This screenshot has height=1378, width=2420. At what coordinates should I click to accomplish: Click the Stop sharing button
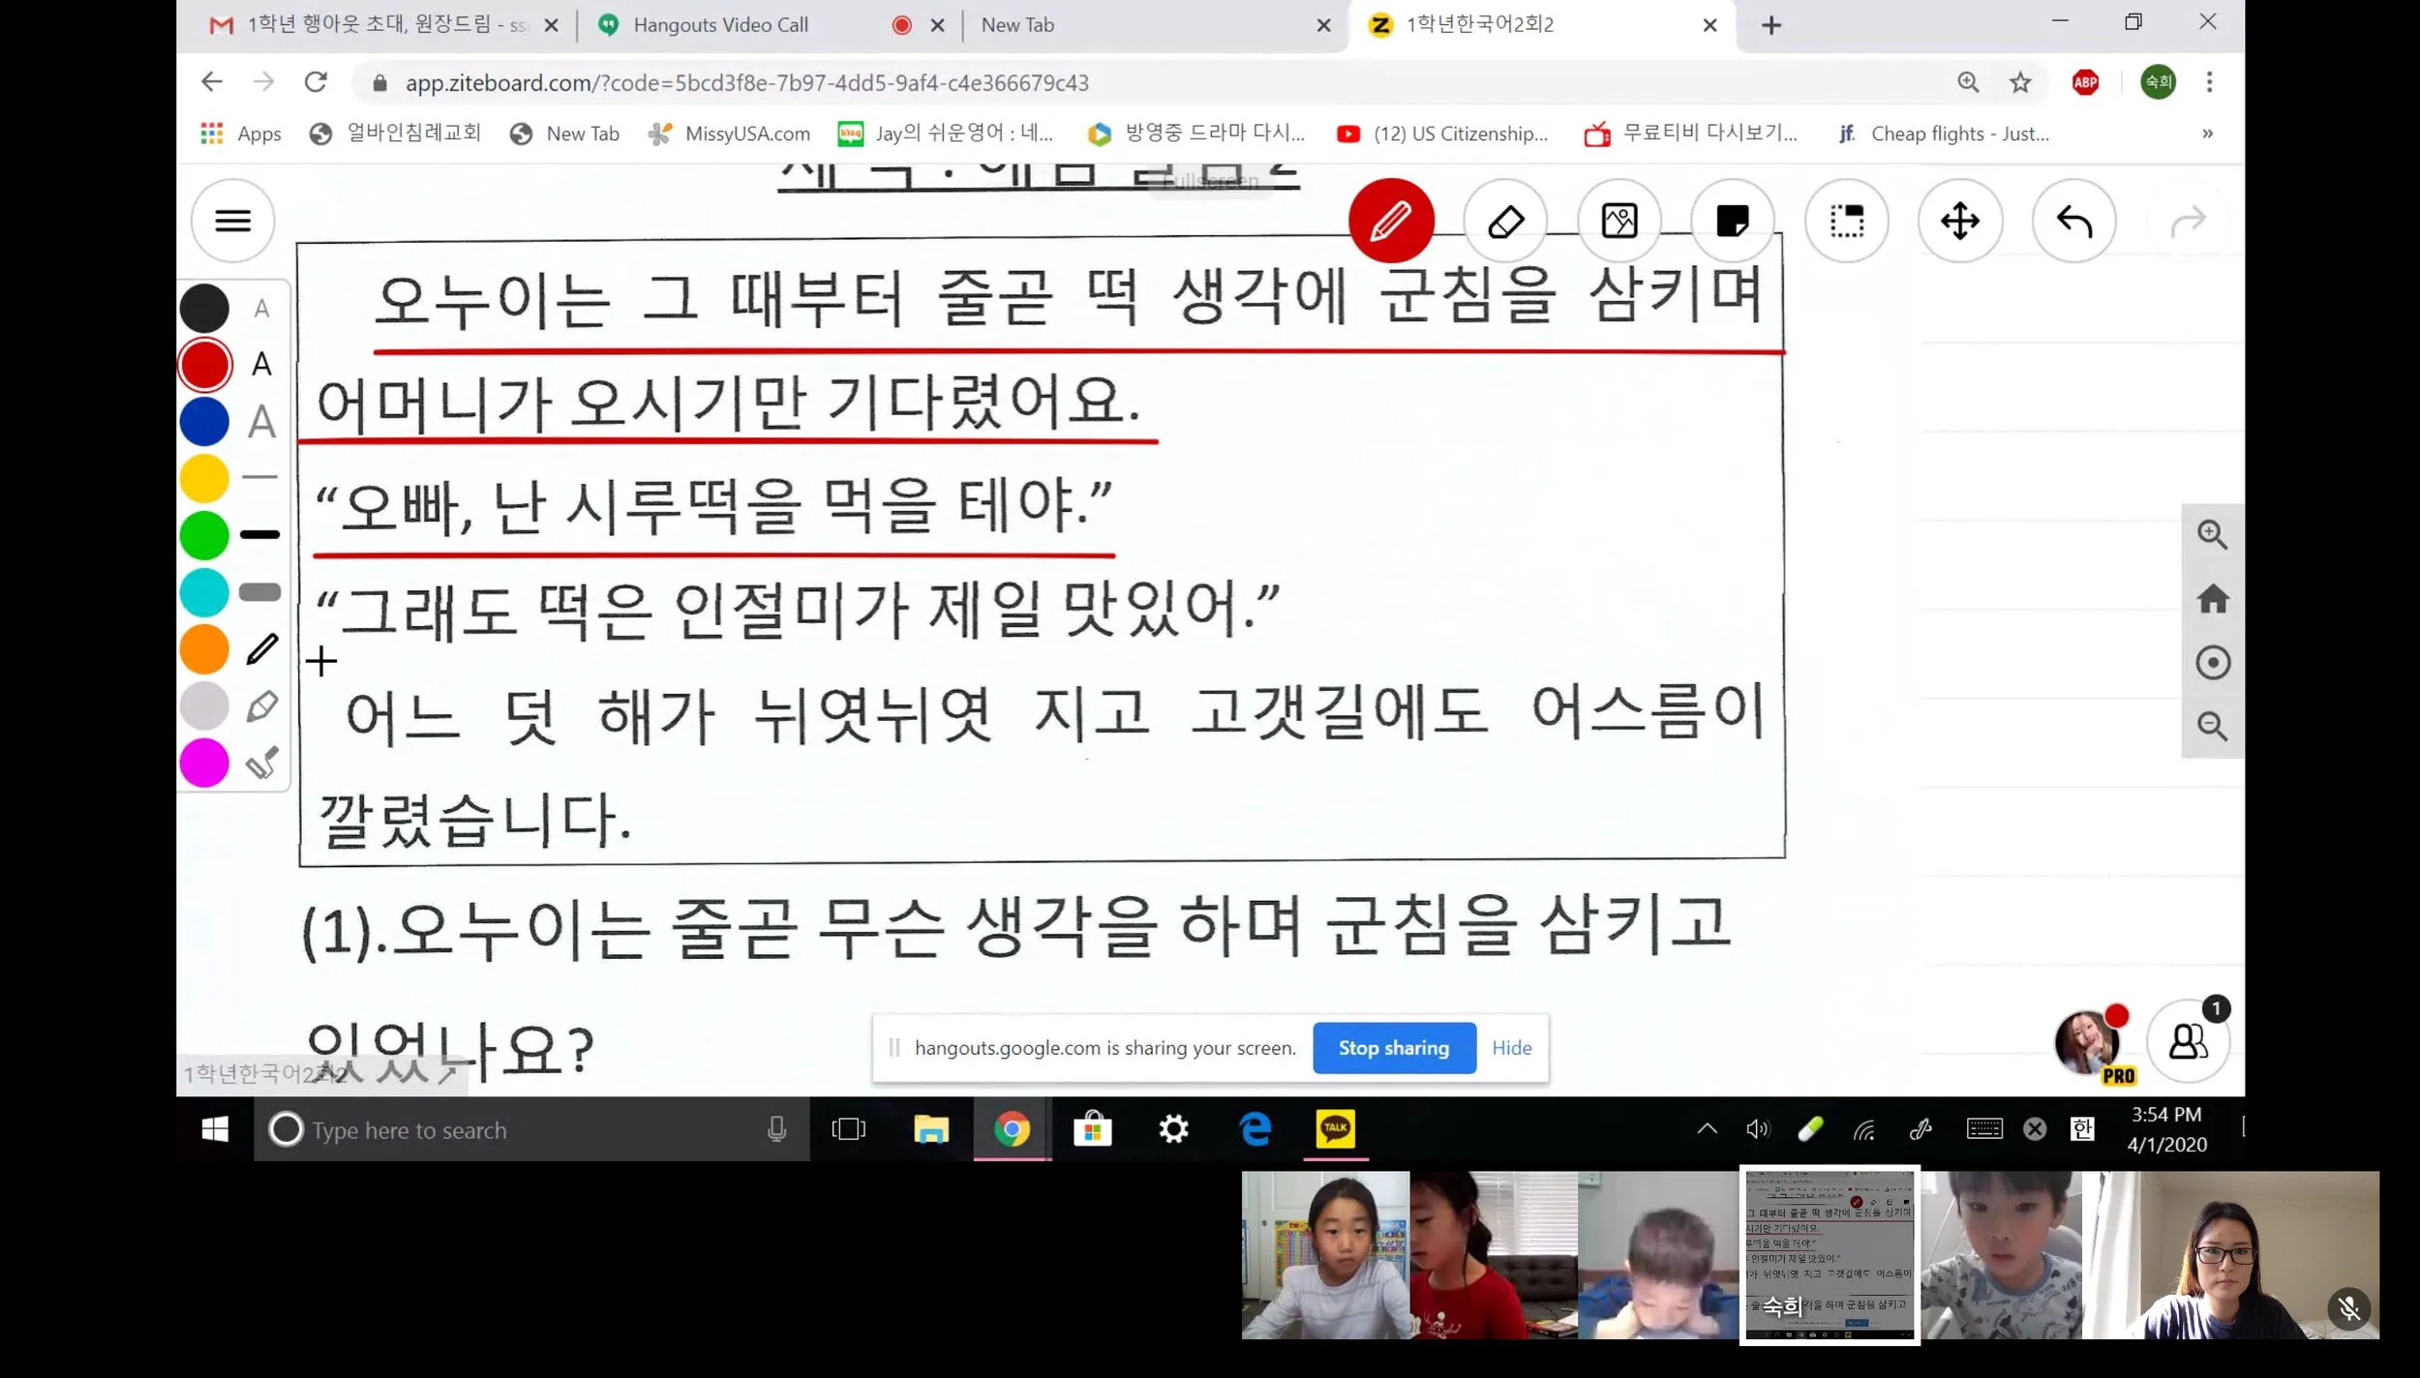1393,1048
